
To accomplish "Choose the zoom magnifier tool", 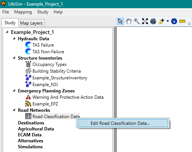I will coord(137,21).
